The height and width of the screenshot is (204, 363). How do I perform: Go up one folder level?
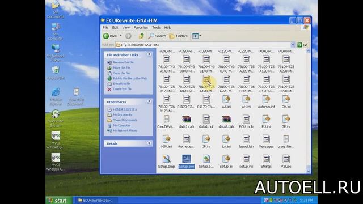tap(141, 36)
